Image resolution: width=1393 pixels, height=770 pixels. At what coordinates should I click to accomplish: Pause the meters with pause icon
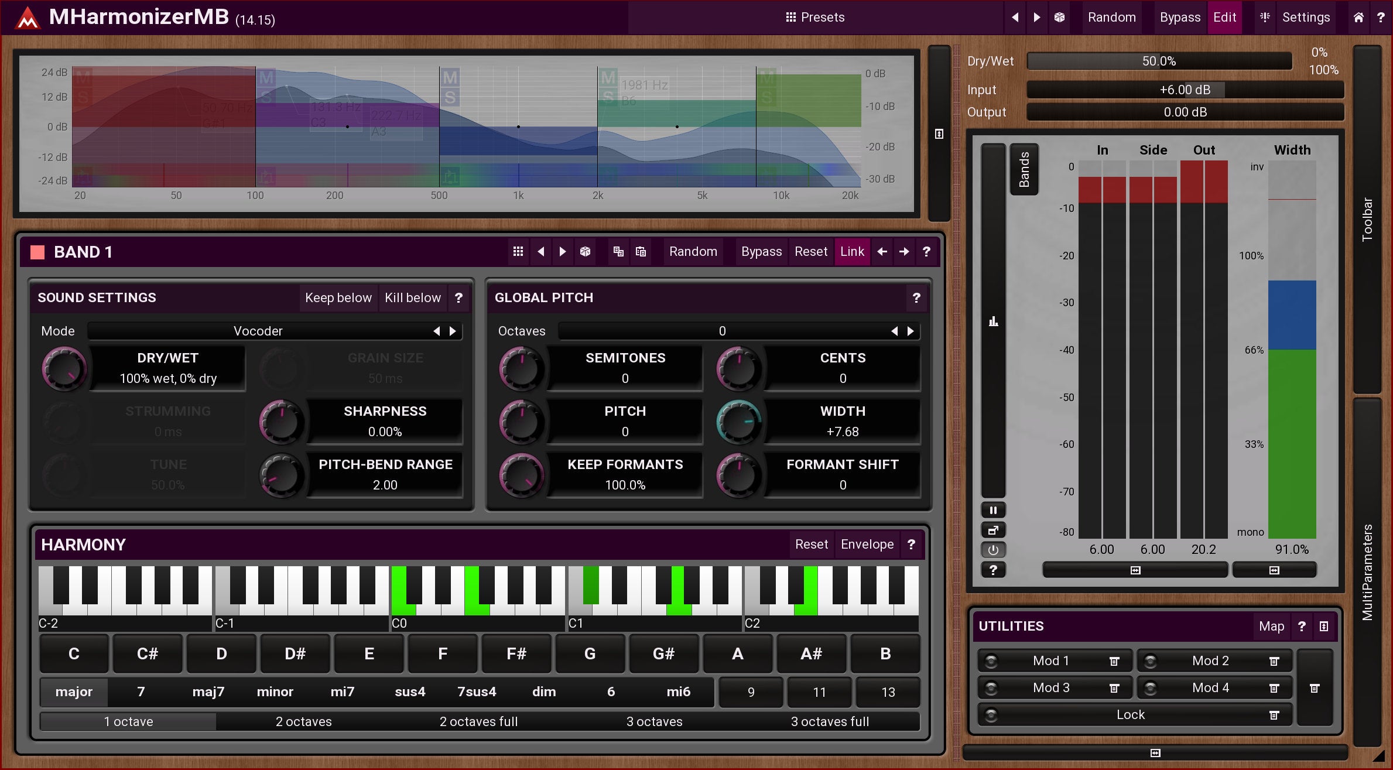[x=993, y=510]
